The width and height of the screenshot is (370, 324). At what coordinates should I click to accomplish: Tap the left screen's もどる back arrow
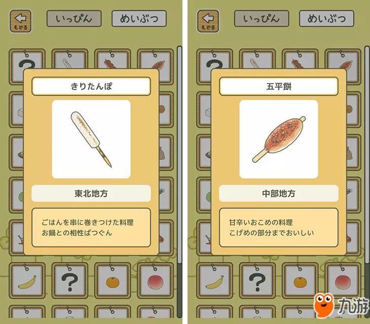(21, 21)
